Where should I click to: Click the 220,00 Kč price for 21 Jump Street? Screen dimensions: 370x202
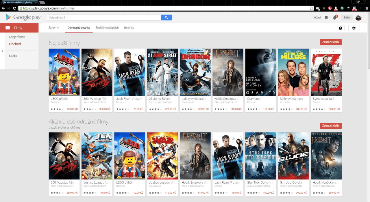171,109
